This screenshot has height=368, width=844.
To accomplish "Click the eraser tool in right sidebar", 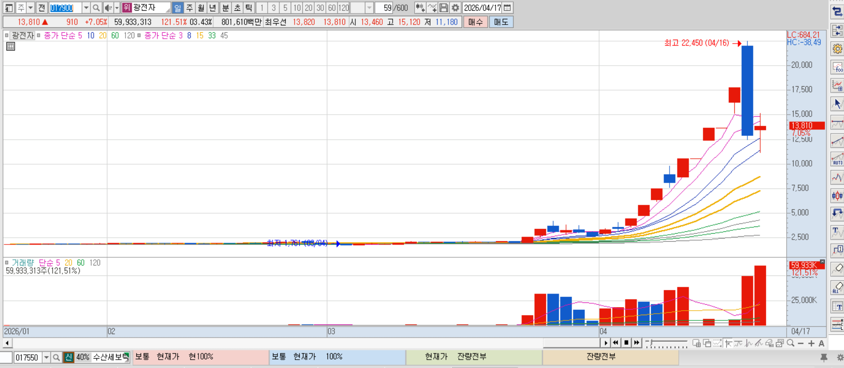I will coord(837,269).
